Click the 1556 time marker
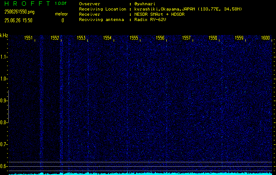The height and width of the screenshot is (175, 276). click(x=160, y=38)
